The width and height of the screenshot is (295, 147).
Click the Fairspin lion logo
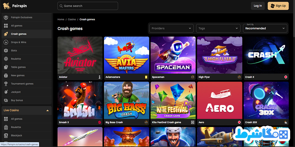(x=6, y=6)
